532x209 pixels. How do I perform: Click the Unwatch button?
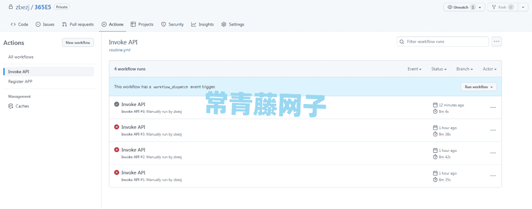[x=465, y=7]
